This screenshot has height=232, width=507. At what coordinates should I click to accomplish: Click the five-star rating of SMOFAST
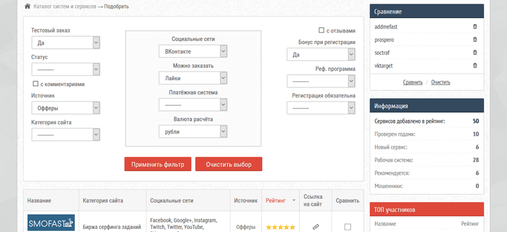pos(280,227)
